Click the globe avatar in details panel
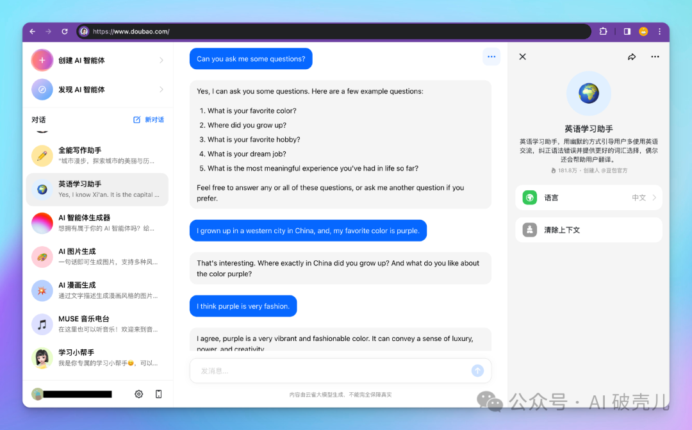The width and height of the screenshot is (692, 430). pyautogui.click(x=589, y=94)
